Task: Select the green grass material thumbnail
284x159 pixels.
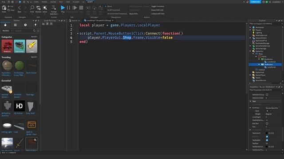Action: pos(20,66)
